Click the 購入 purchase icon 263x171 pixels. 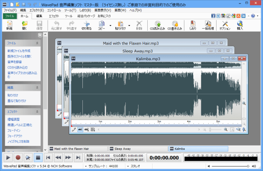[x=240, y=25]
